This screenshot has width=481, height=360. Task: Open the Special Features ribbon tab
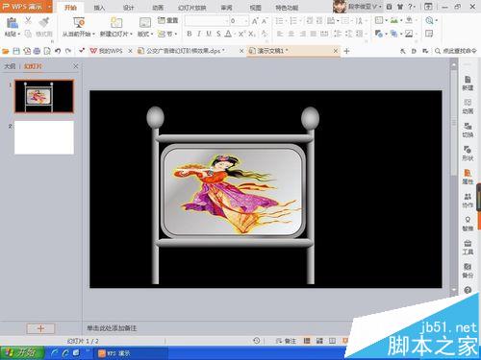point(287,8)
